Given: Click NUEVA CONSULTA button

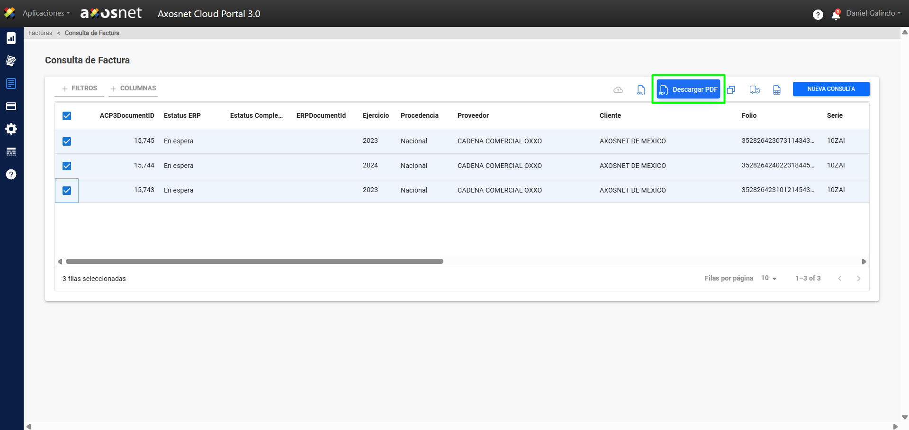Looking at the screenshot, I should [x=831, y=89].
